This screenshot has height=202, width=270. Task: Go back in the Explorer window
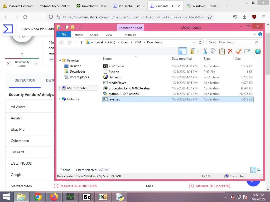(62, 42)
